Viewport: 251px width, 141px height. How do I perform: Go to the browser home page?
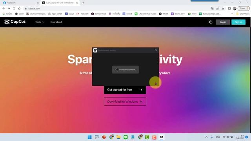(x=19, y=9)
